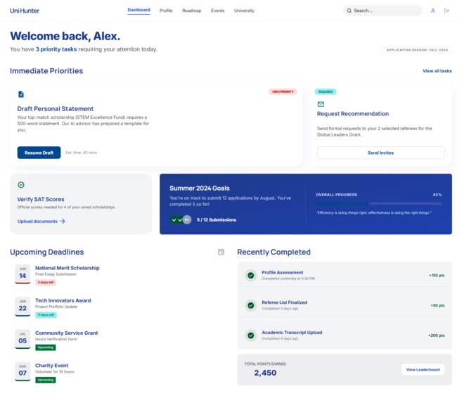
Task: Click the Referee List Finalized entry title
Action: (x=284, y=302)
